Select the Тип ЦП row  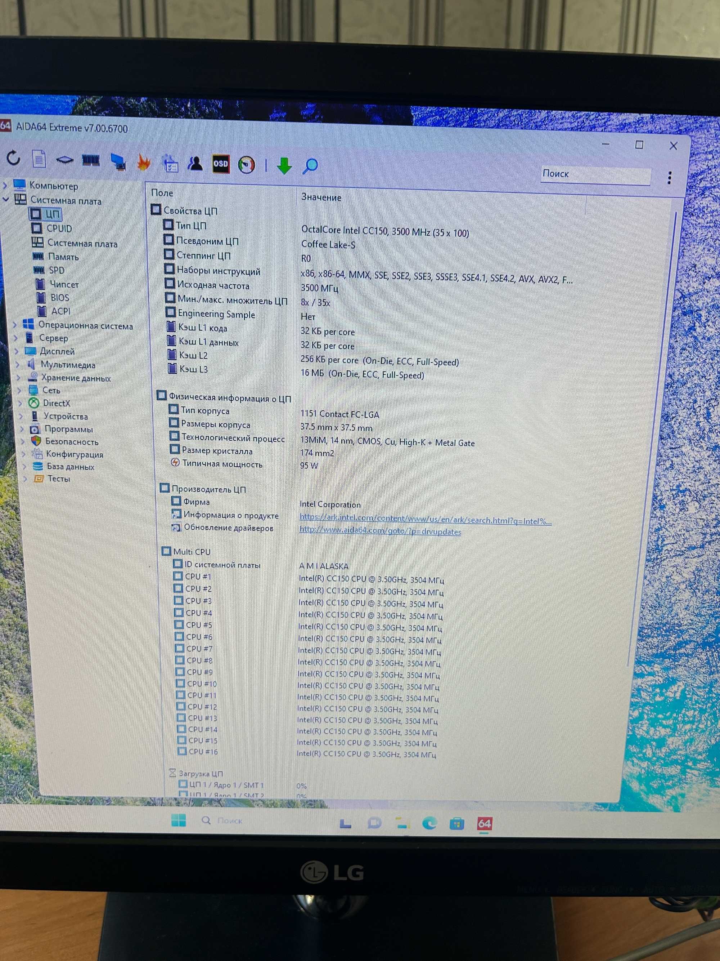pyautogui.click(x=316, y=228)
